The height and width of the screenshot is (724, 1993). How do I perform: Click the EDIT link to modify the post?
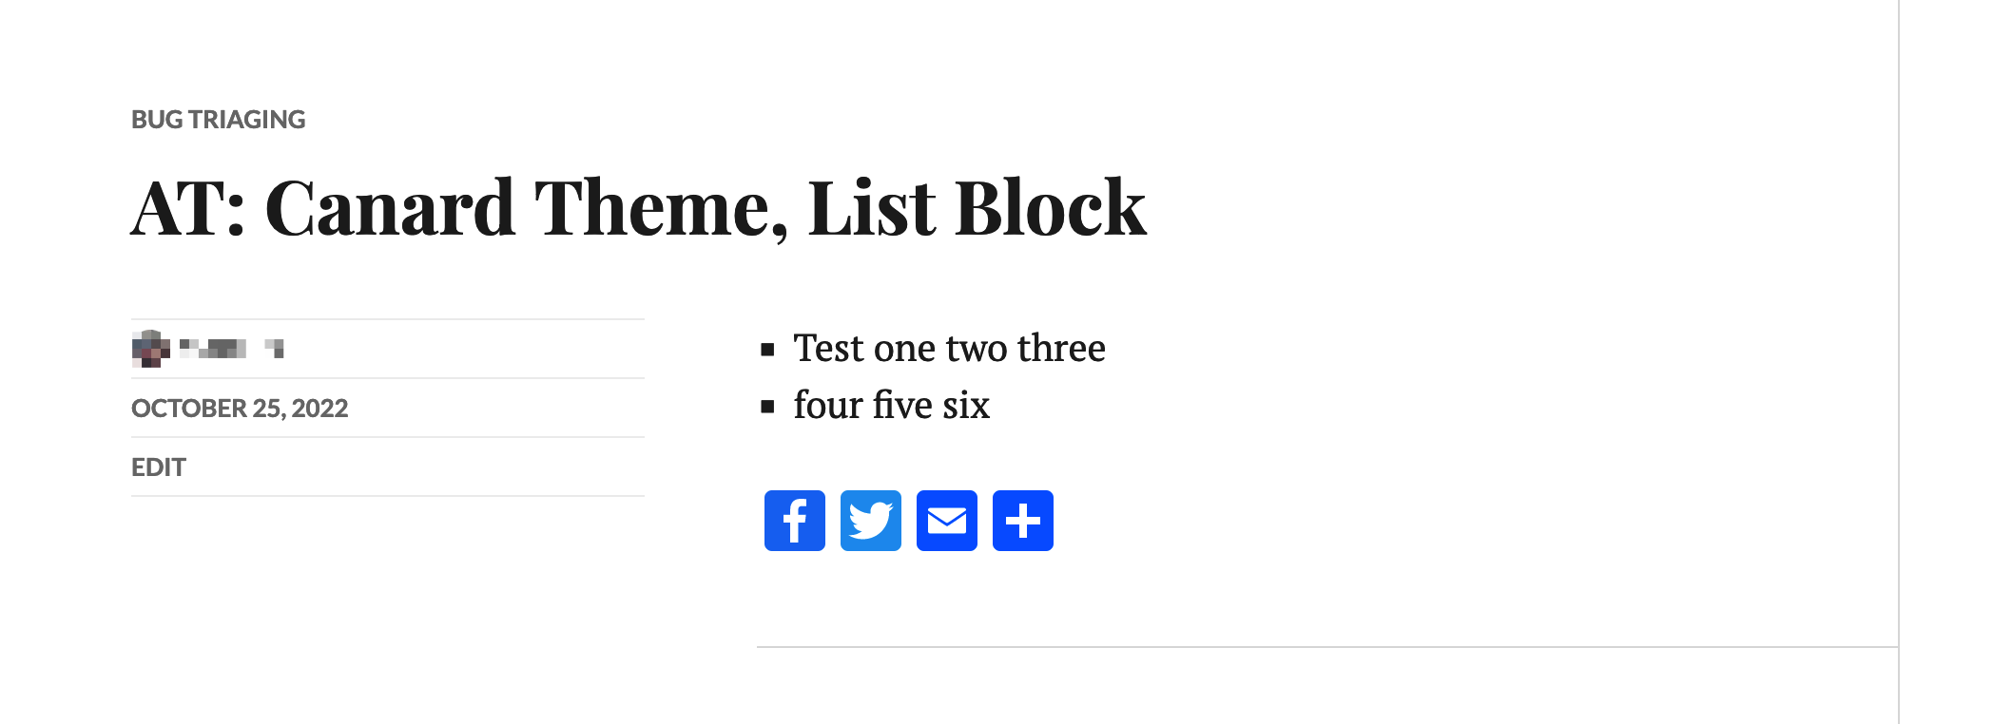[x=158, y=467]
